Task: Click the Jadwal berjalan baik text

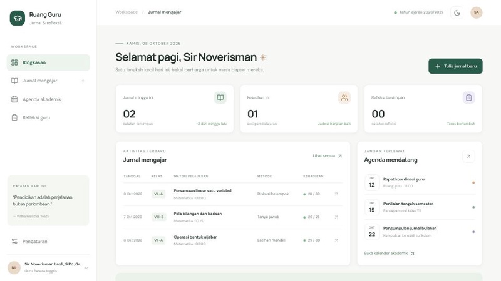Action: point(334,124)
